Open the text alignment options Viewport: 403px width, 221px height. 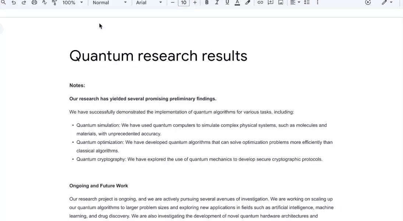[294, 3]
